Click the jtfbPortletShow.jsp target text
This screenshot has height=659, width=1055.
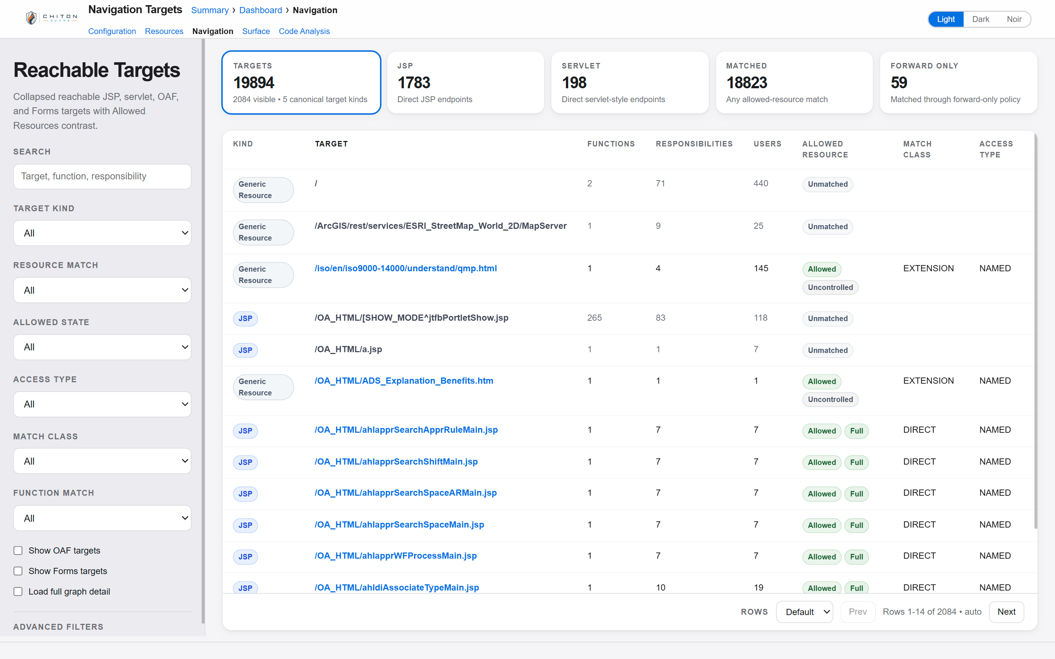(411, 318)
